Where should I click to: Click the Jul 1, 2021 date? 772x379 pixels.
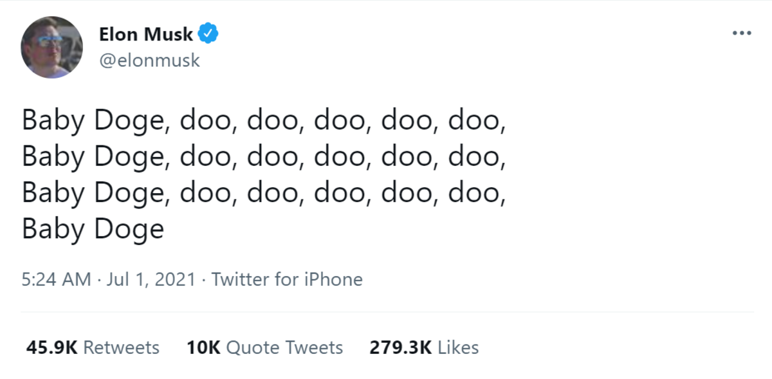coord(151,279)
